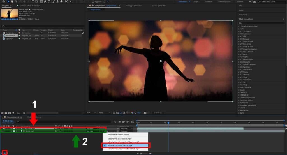Toggle the Aggancio snapping checkbox
The image size is (287, 155).
tap(93, 2)
